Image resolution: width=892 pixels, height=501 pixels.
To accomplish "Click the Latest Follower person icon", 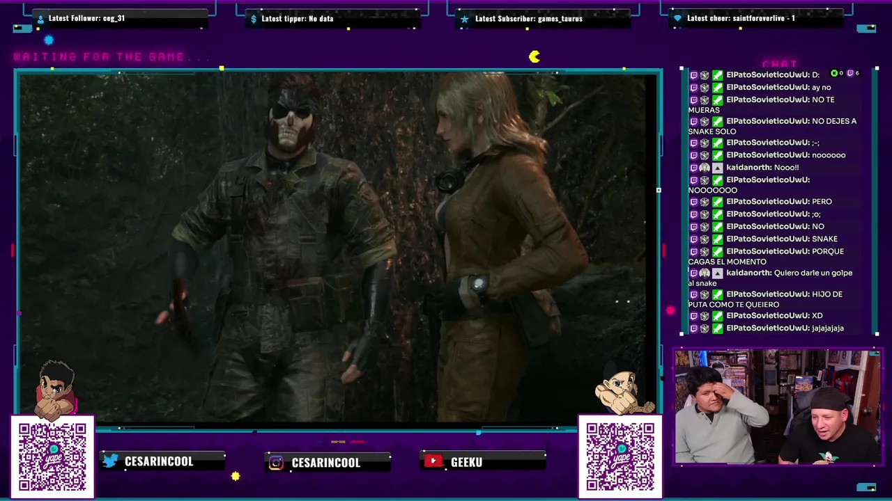I will coord(40,19).
